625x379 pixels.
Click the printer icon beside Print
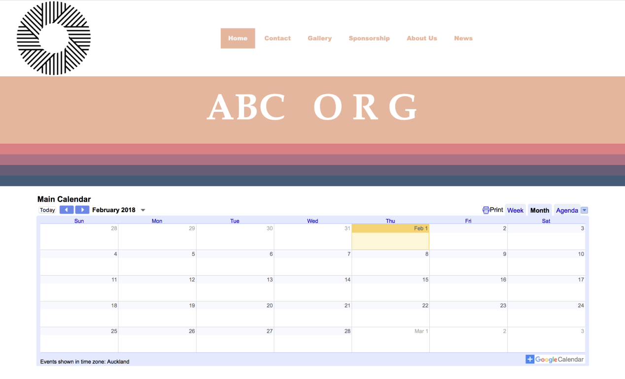click(x=486, y=210)
